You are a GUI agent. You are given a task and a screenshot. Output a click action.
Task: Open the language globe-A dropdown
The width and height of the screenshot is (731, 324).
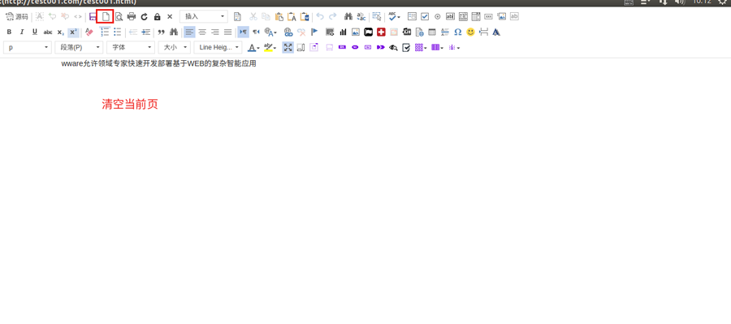click(x=270, y=32)
